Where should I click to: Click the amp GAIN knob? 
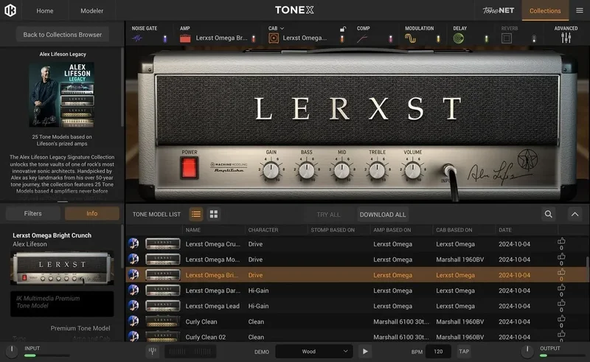(x=271, y=170)
